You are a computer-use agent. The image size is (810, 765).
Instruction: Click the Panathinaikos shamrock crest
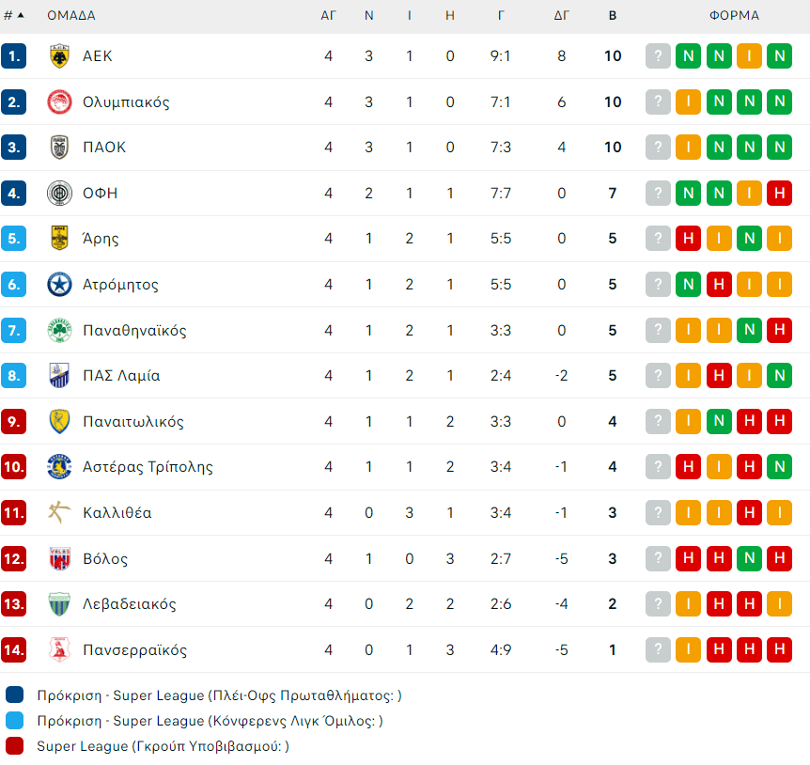[x=59, y=330]
